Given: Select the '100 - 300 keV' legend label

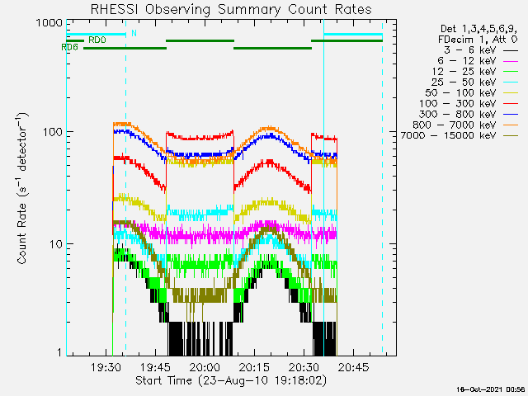Looking at the screenshot, I should coord(458,104).
